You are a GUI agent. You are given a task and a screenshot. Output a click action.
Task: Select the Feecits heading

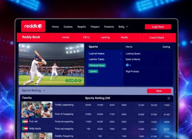[x=27, y=98]
